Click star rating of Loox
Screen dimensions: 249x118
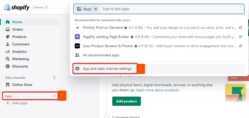(136, 46)
